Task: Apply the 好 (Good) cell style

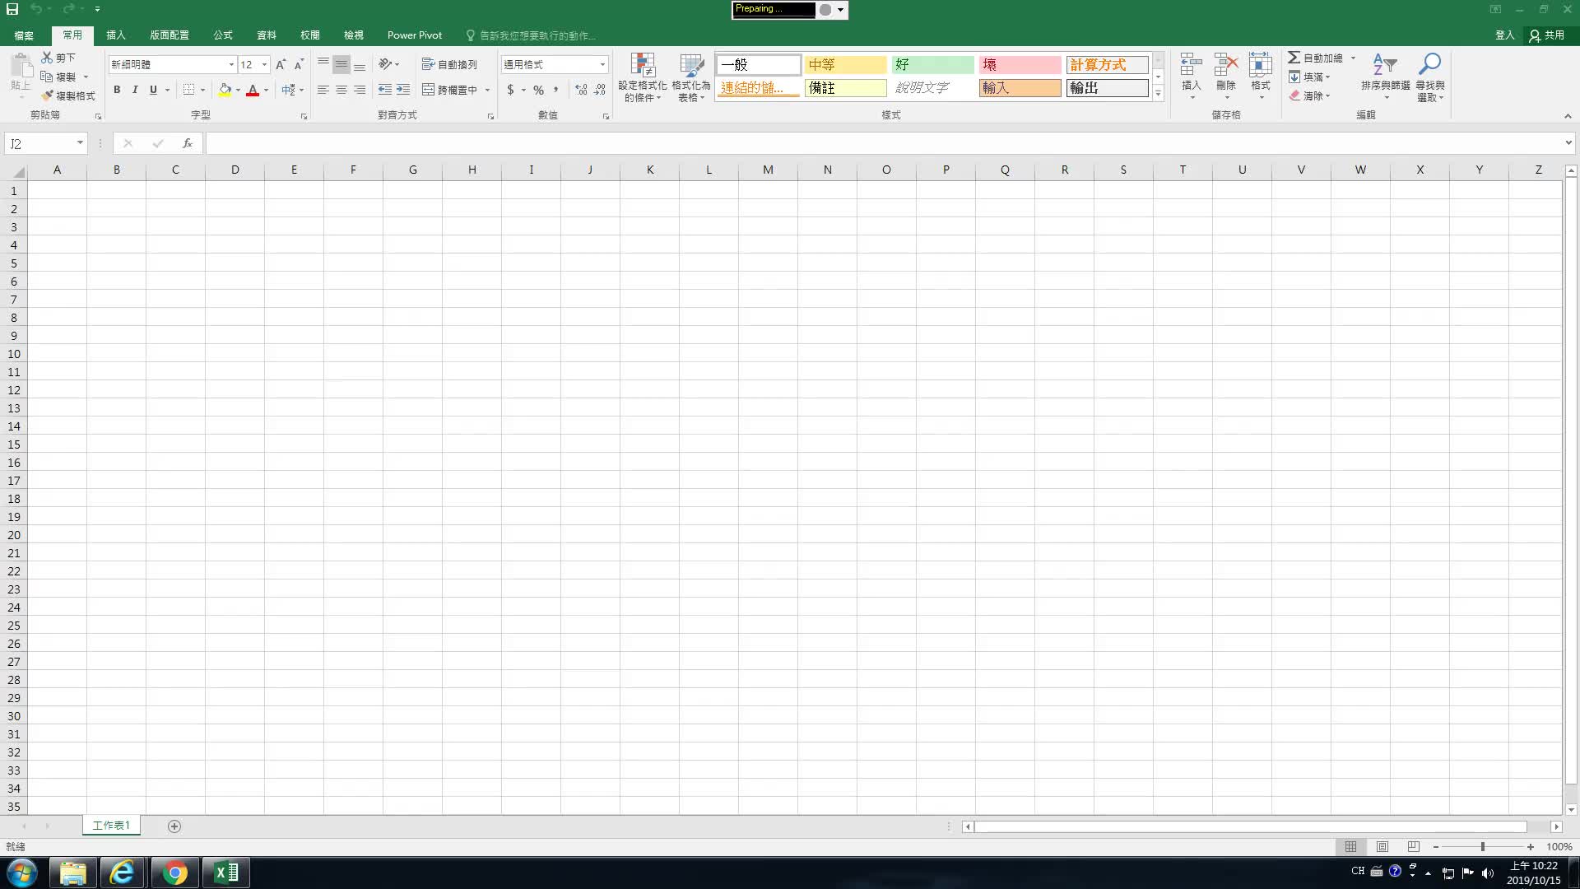Action: pyautogui.click(x=932, y=64)
